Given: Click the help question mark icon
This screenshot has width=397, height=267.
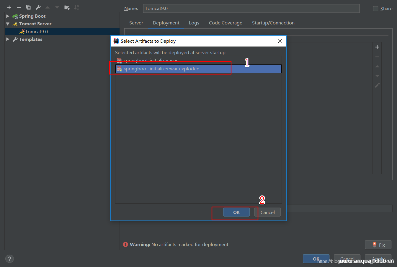Looking at the screenshot, I should click(9, 259).
